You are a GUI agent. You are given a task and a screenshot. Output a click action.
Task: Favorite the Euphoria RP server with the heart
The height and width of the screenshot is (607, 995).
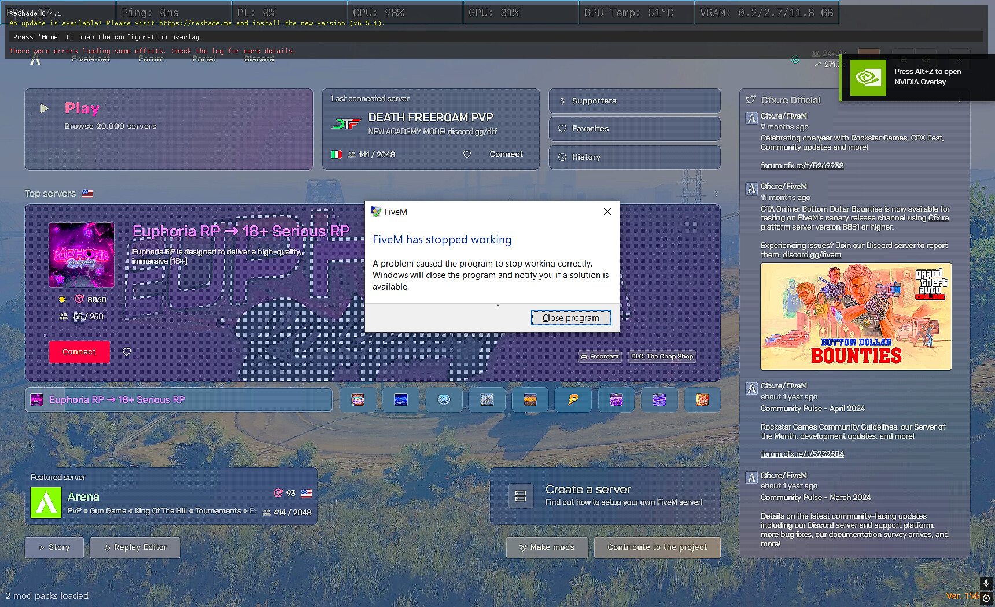pyautogui.click(x=127, y=351)
